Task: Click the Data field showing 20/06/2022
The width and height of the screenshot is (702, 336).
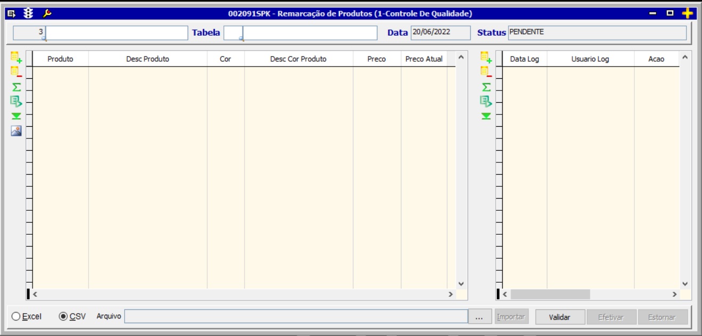Action: pyautogui.click(x=440, y=32)
